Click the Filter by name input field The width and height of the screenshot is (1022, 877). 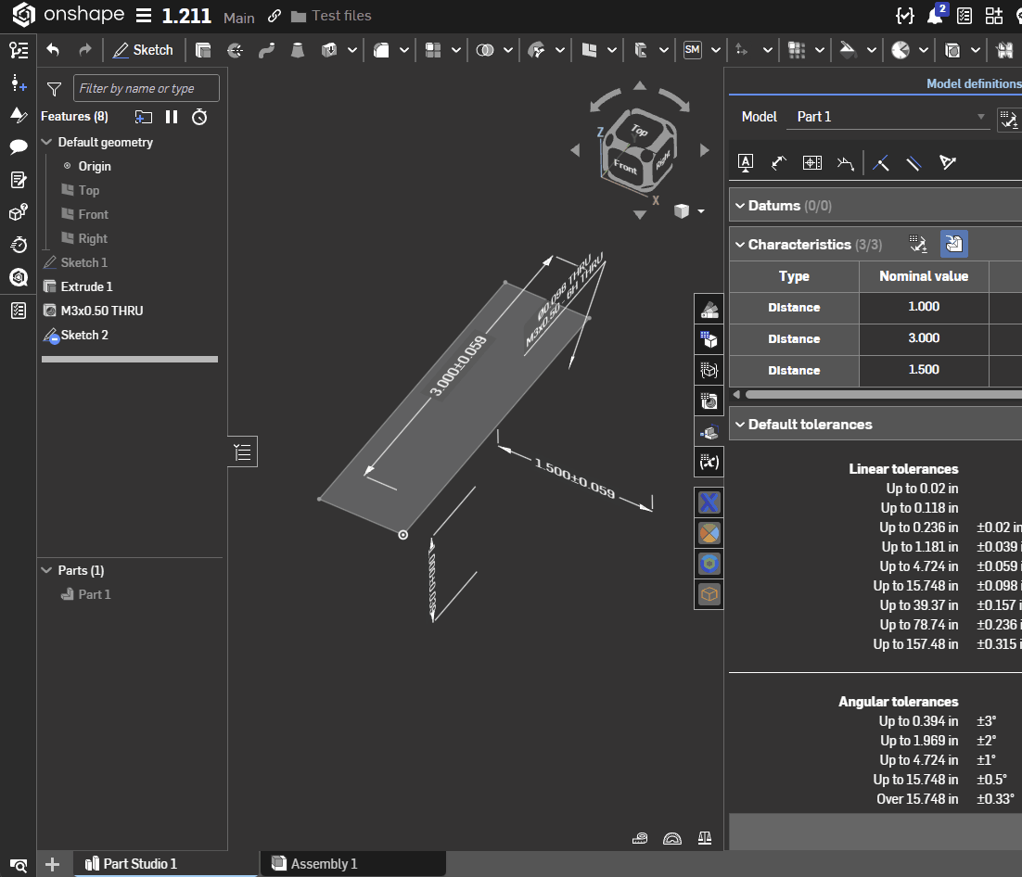pyautogui.click(x=147, y=88)
